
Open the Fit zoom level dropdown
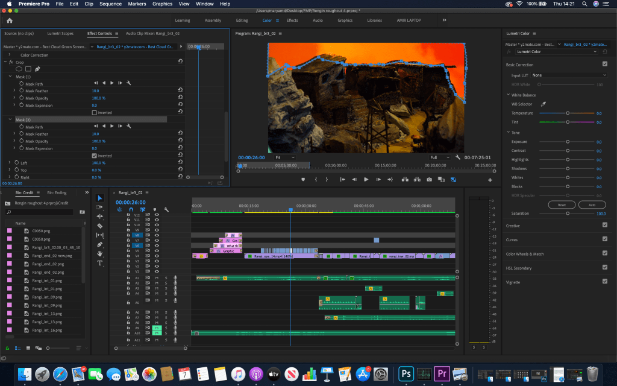click(285, 157)
